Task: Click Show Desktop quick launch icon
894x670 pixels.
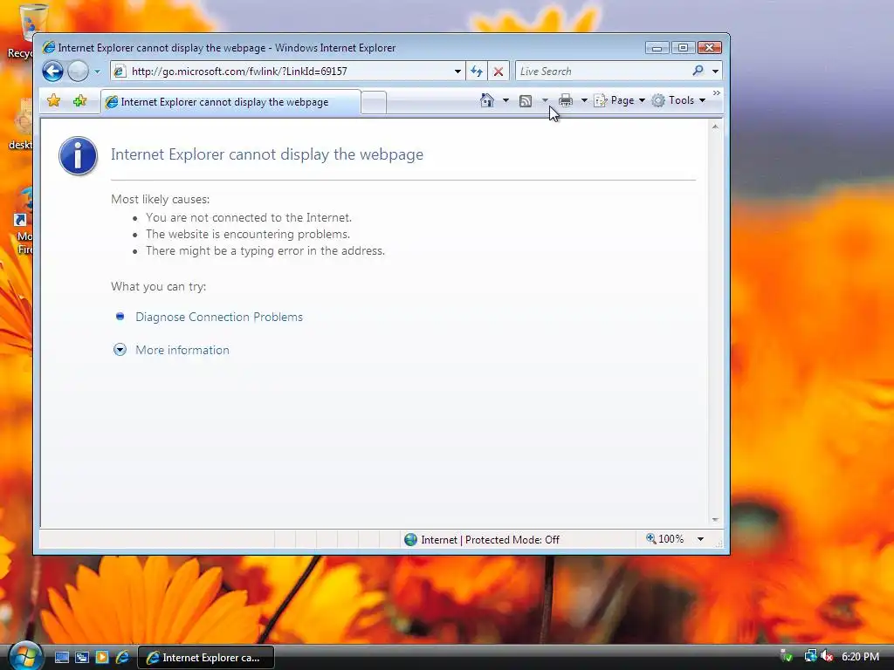Action: coord(62,658)
